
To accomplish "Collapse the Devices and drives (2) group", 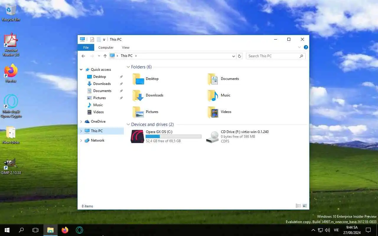I will 128,124.
